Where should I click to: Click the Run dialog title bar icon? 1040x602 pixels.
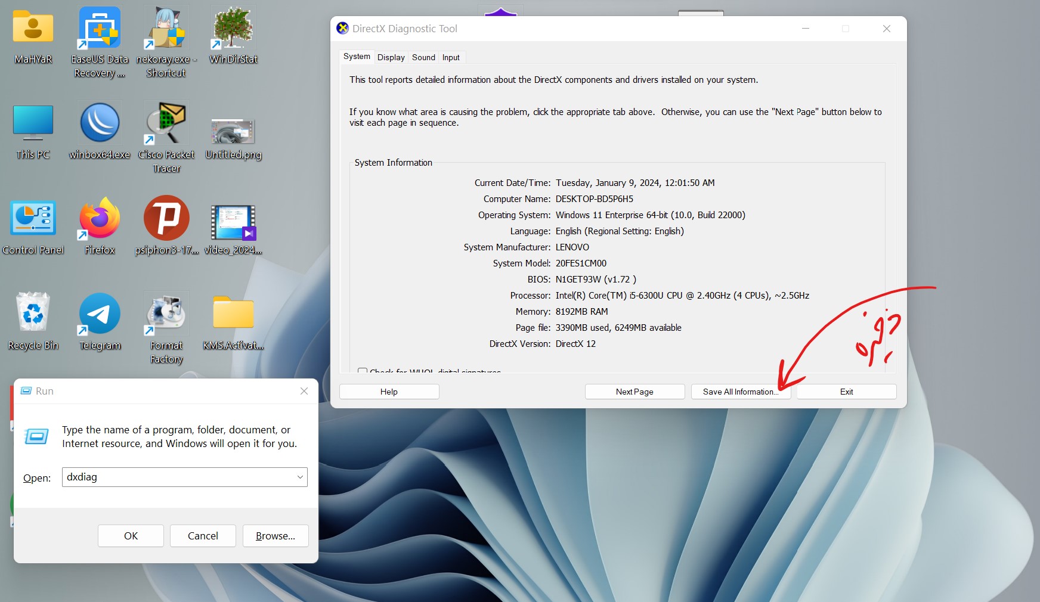(26, 391)
